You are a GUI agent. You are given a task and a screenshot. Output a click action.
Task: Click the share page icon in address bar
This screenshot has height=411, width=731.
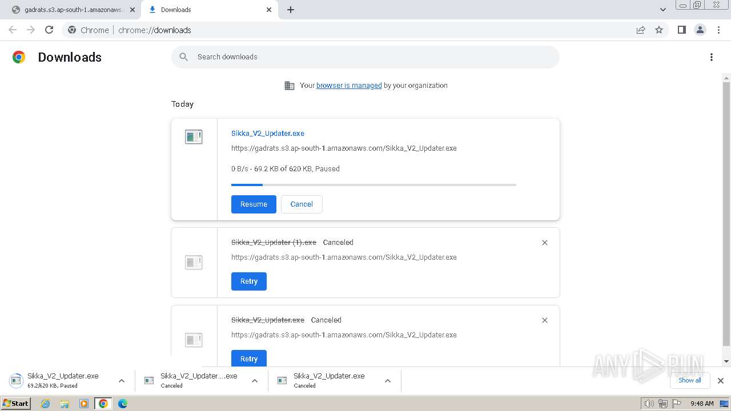(641, 30)
